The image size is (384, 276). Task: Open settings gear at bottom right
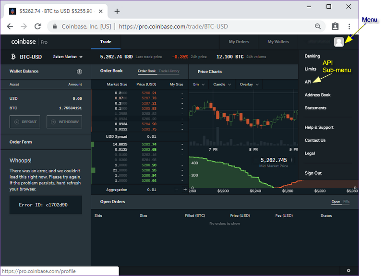click(x=348, y=271)
